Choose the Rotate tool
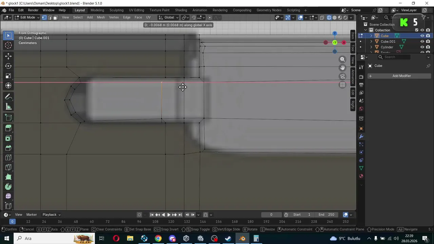This screenshot has width=434, height=244. [x=8, y=66]
